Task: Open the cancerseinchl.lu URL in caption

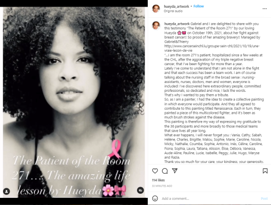Action: [211, 48]
